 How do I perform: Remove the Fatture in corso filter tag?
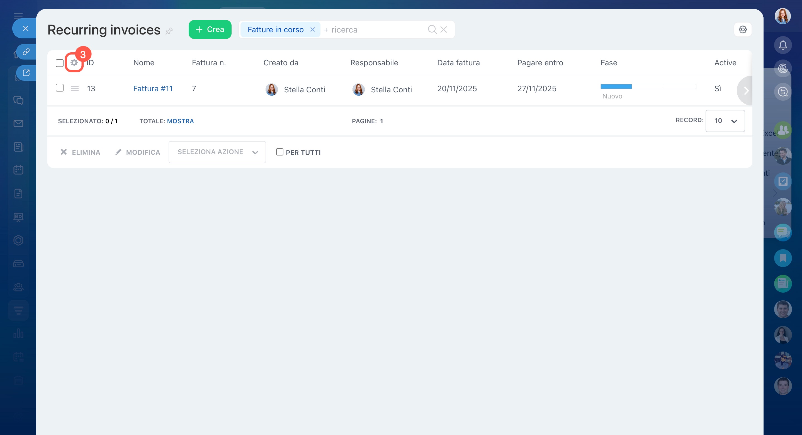pyautogui.click(x=313, y=29)
